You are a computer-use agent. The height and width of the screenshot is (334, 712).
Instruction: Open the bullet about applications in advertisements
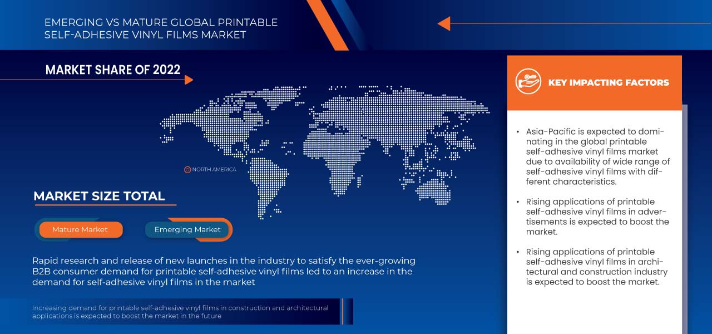click(x=597, y=217)
